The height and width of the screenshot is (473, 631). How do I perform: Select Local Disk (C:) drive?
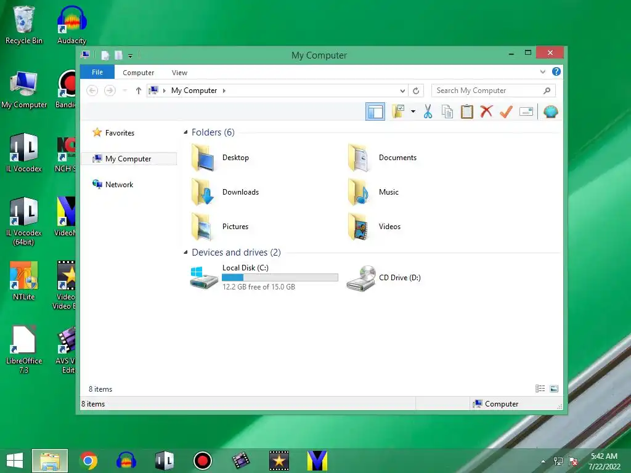coord(264,277)
